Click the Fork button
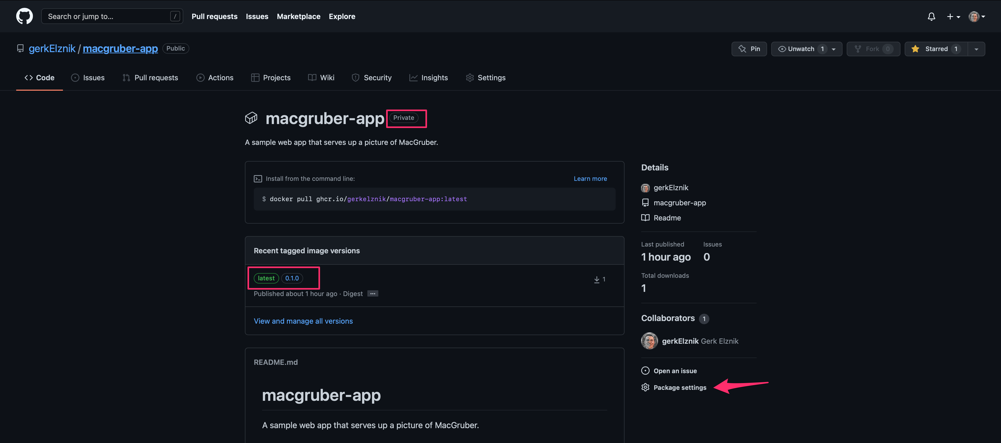Screen dimensions: 1001x443 [x=873, y=49]
